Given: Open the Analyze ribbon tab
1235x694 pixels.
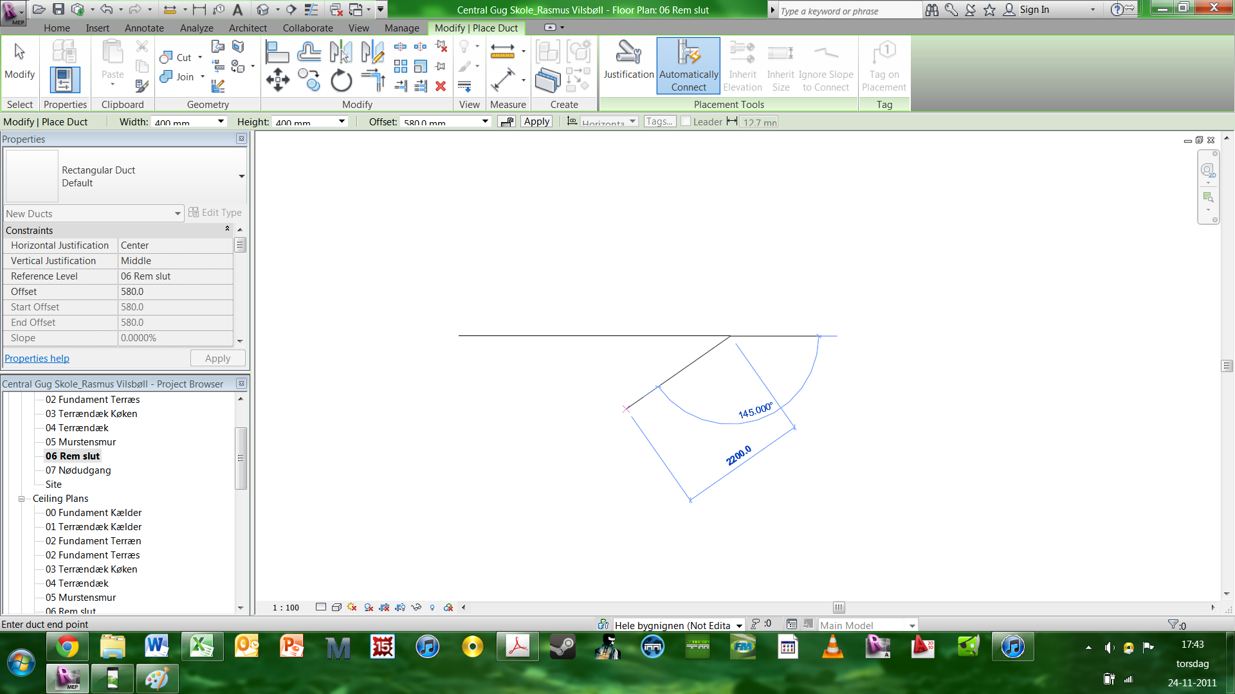Looking at the screenshot, I should click(196, 28).
